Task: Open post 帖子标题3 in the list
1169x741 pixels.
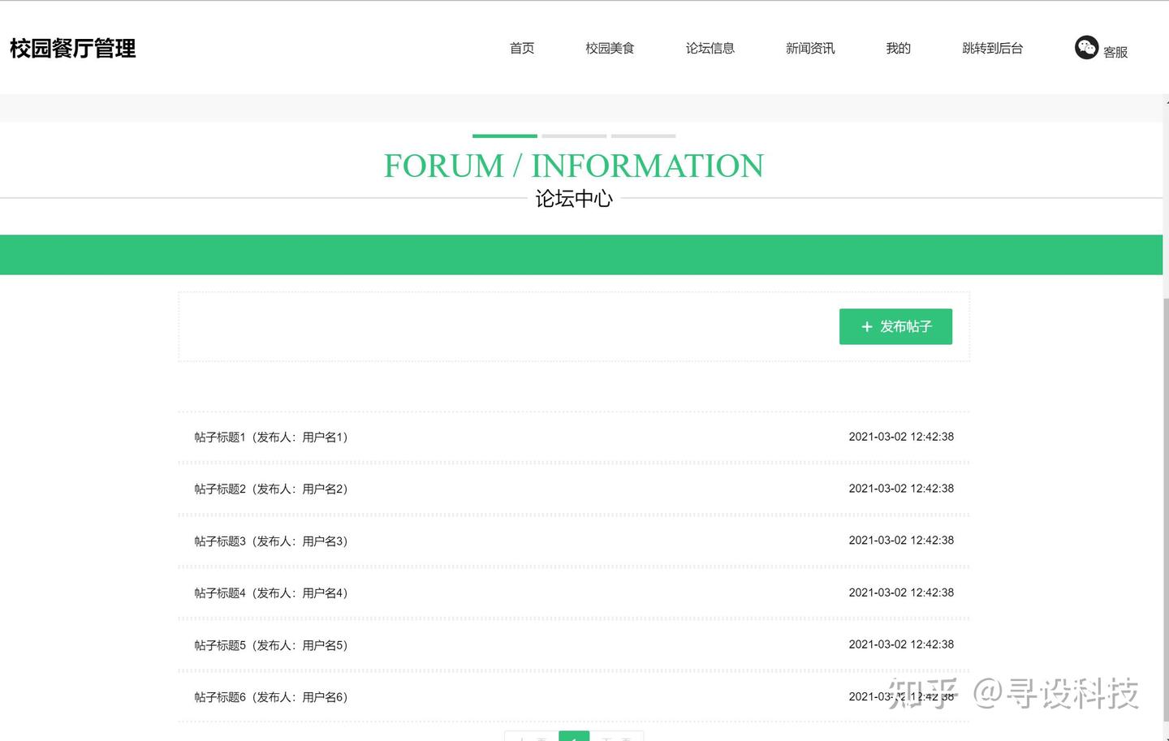Action: pyautogui.click(x=270, y=541)
